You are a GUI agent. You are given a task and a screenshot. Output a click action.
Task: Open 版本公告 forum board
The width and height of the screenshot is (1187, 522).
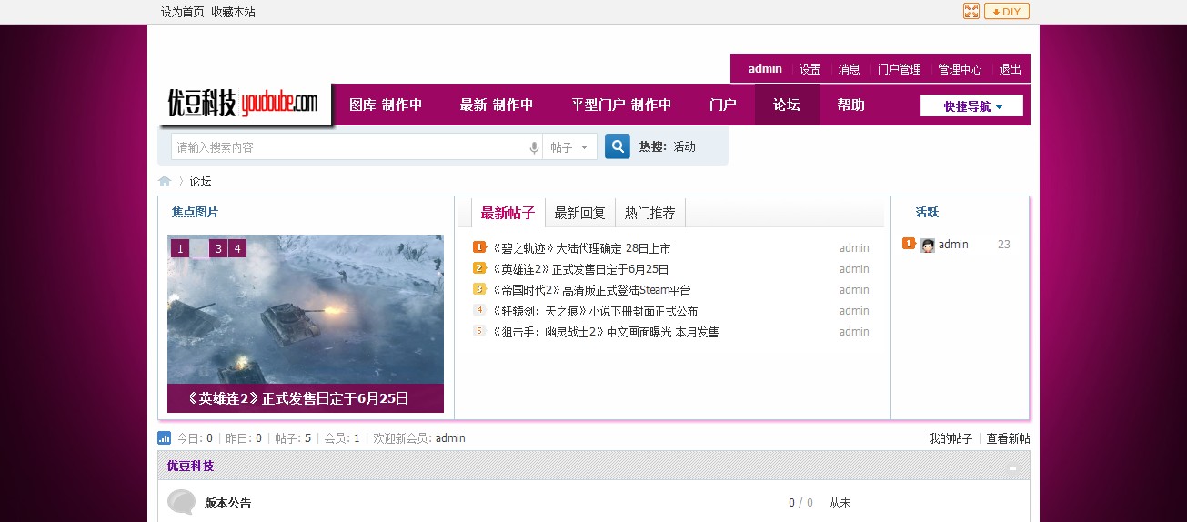(x=227, y=503)
